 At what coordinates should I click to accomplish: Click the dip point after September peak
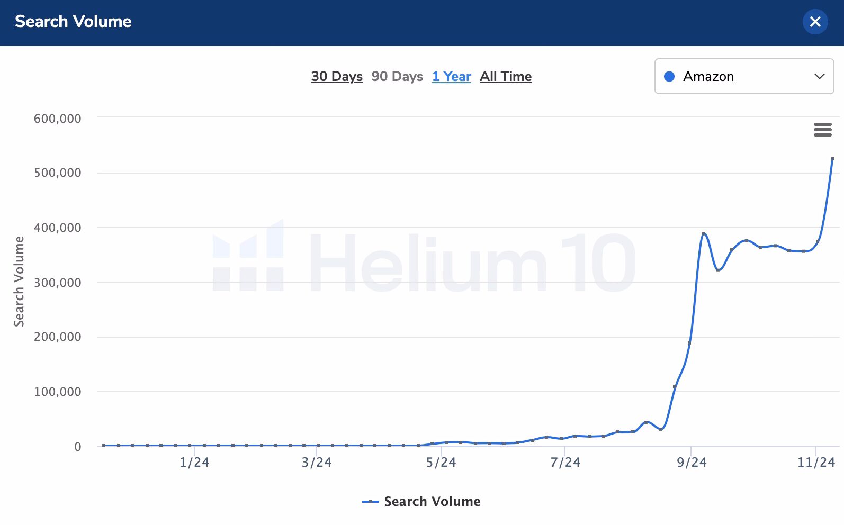pyautogui.click(x=718, y=270)
